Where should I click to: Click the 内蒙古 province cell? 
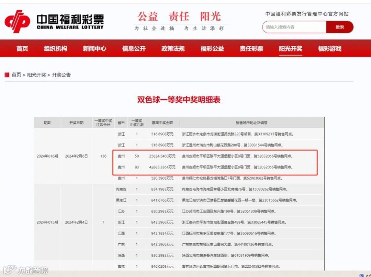pos(121,189)
